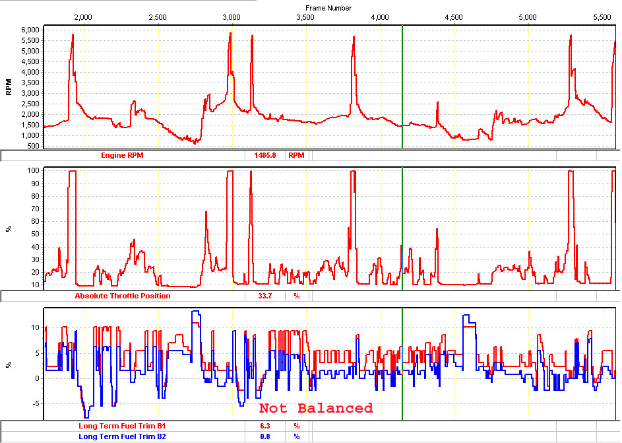
Task: Click the RPM unit cell under the first graph
Action: point(296,156)
